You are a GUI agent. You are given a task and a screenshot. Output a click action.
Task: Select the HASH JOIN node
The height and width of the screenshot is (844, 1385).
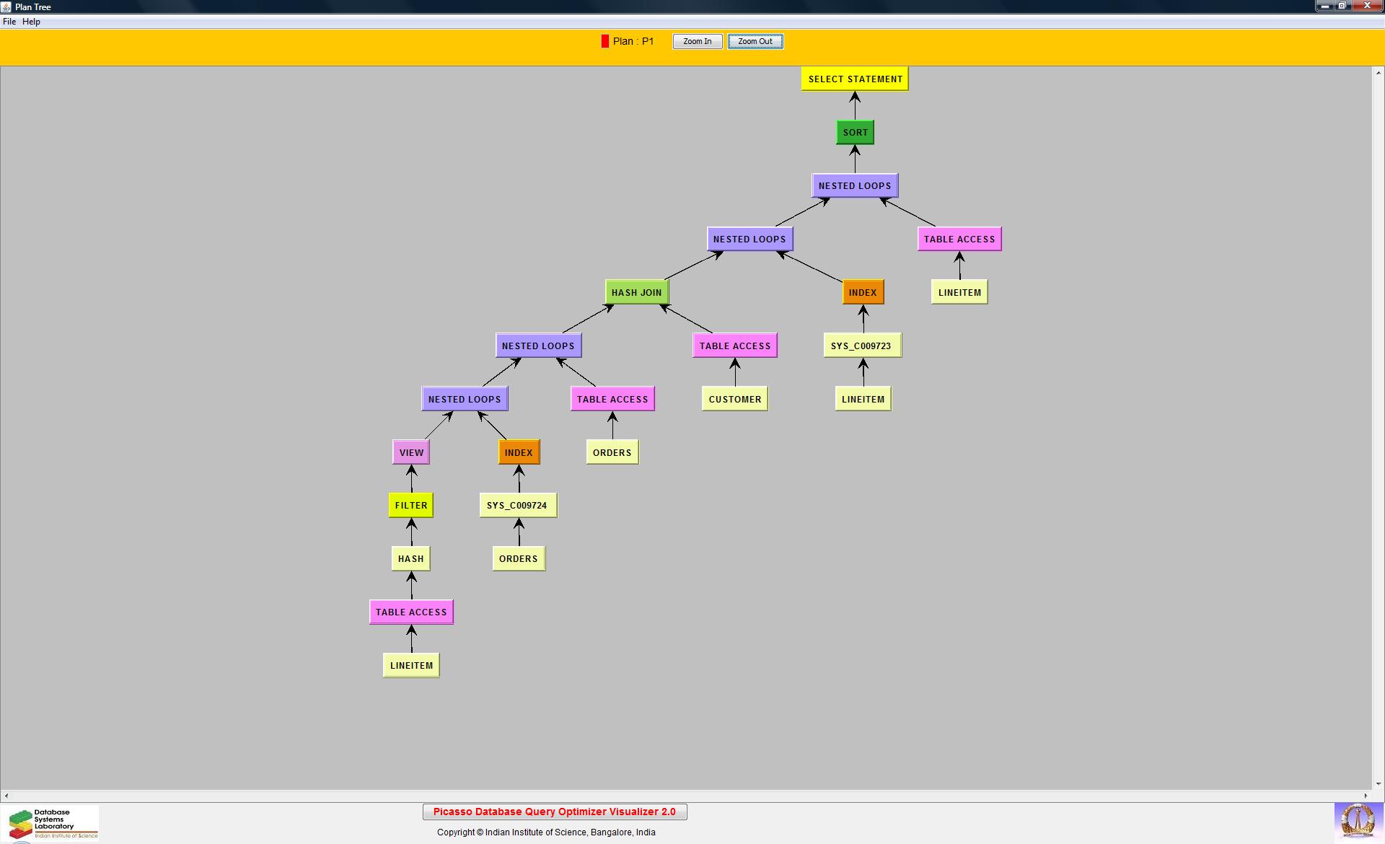636,293
